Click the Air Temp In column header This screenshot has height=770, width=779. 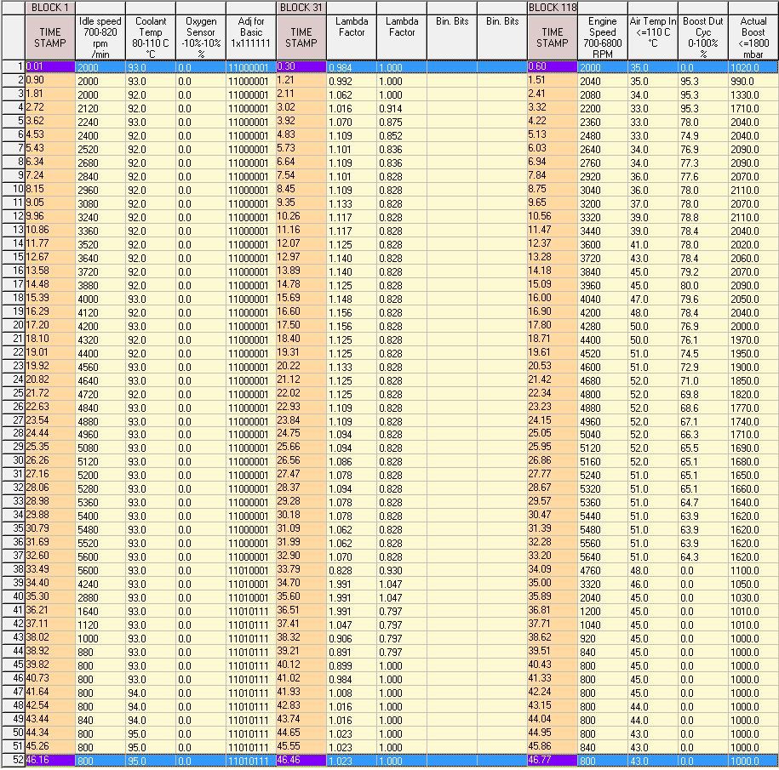[x=652, y=37]
